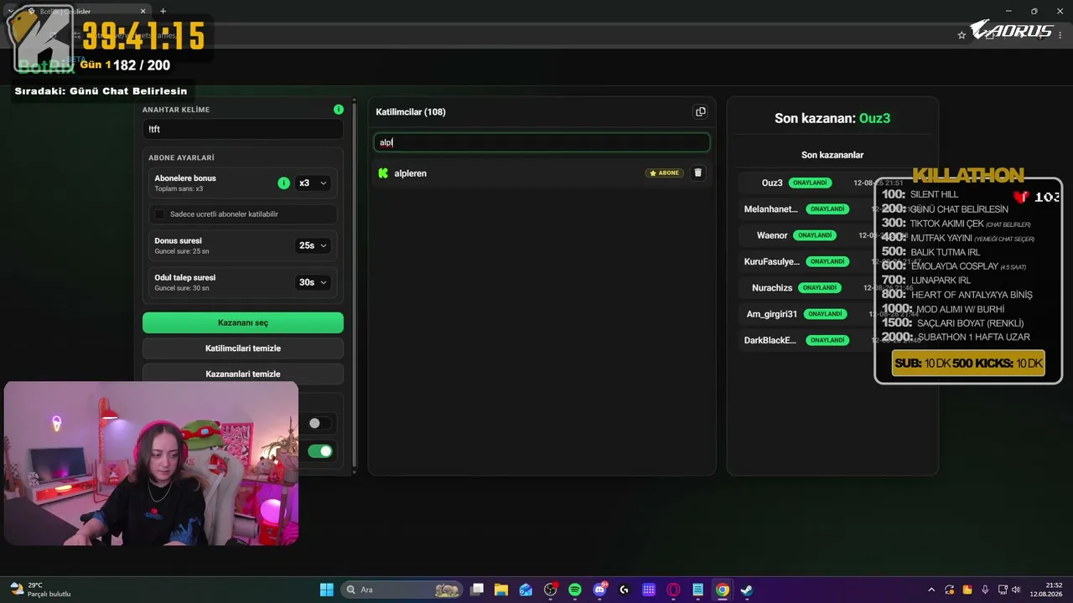
Task: Open a new browser tab
Action: (x=163, y=12)
